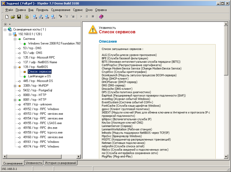The width and height of the screenshot is (231, 172).
Task: Open the Справка menu
Action: (101, 10)
